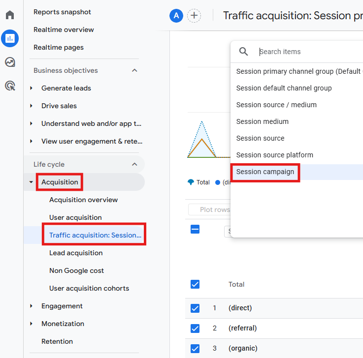Click Acquisition in Life cycle
Viewport: 363px width, 358px height.
pyautogui.click(x=60, y=182)
